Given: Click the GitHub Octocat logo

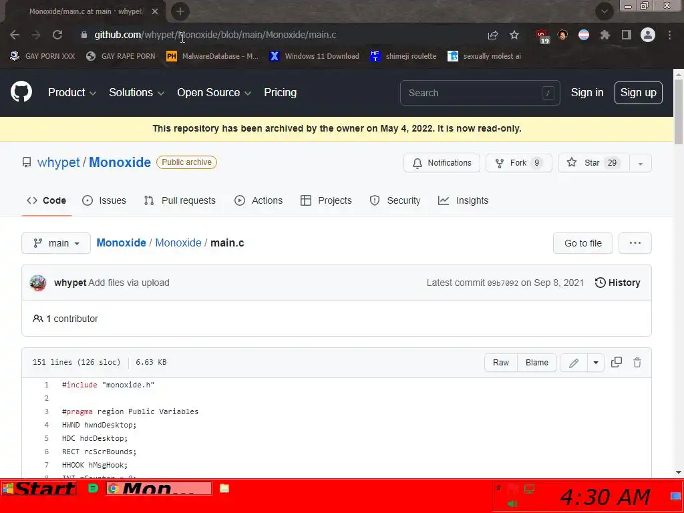Looking at the screenshot, I should click(21, 92).
